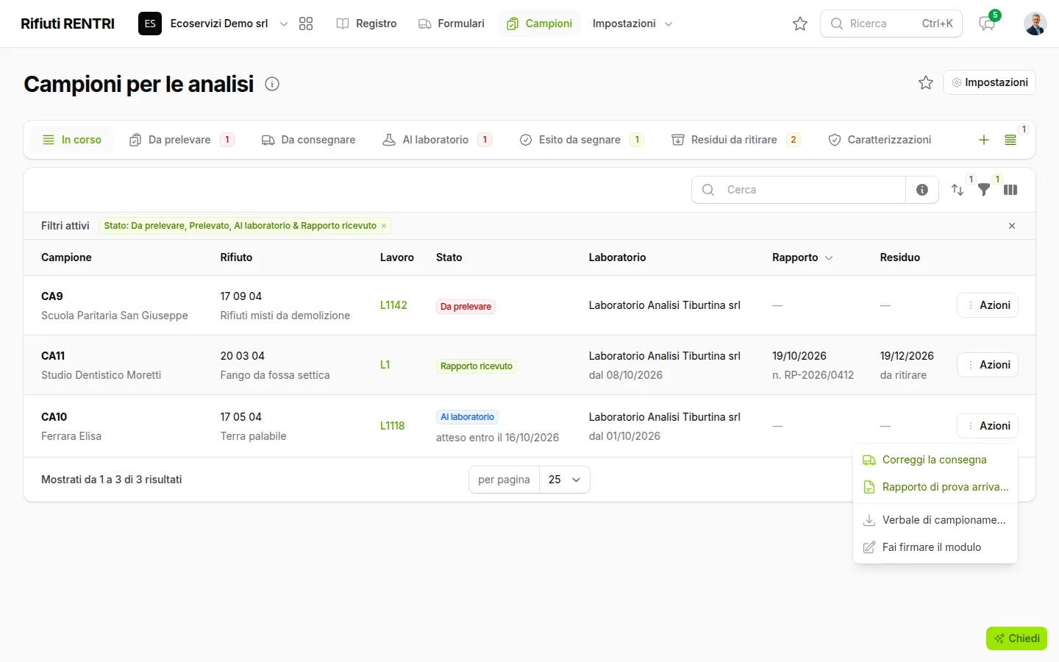Click the info icon beside page title
1059x662 pixels.
pyautogui.click(x=272, y=84)
